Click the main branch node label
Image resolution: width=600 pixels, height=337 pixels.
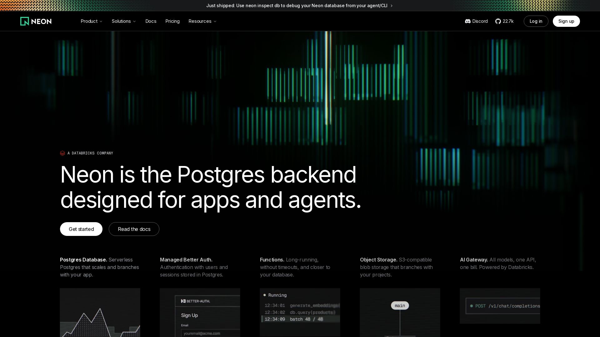(400, 305)
